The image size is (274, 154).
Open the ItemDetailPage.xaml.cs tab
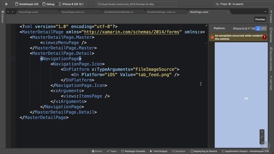pos(161,12)
